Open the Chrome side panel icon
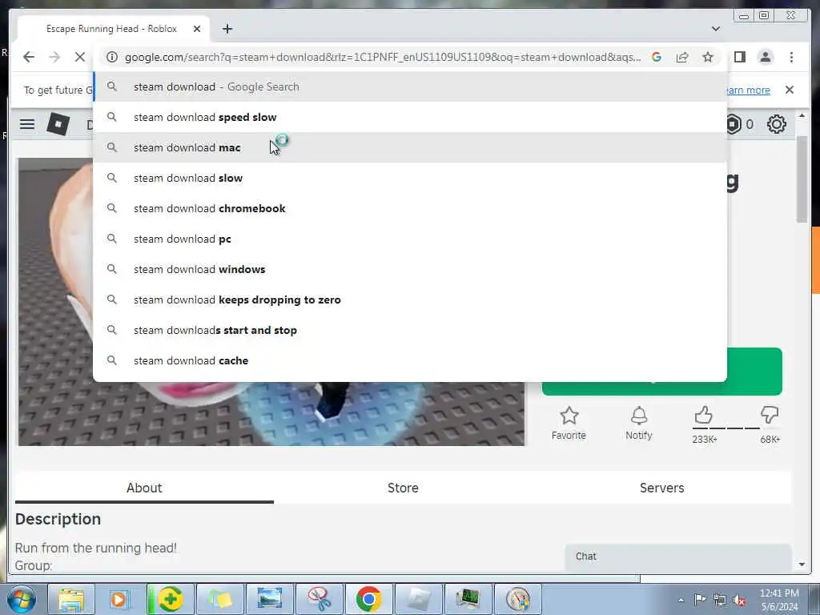Viewport: 820px width, 615px height. point(739,57)
